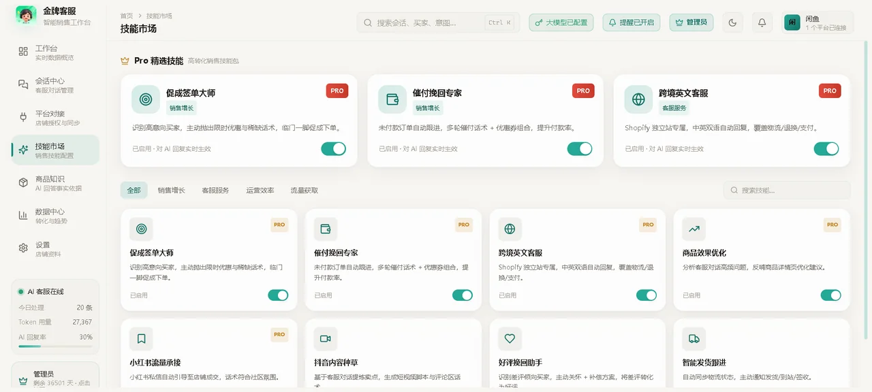Click the 金牌客服 avatar logo
Viewport: 872px width, 392px height.
26,15
